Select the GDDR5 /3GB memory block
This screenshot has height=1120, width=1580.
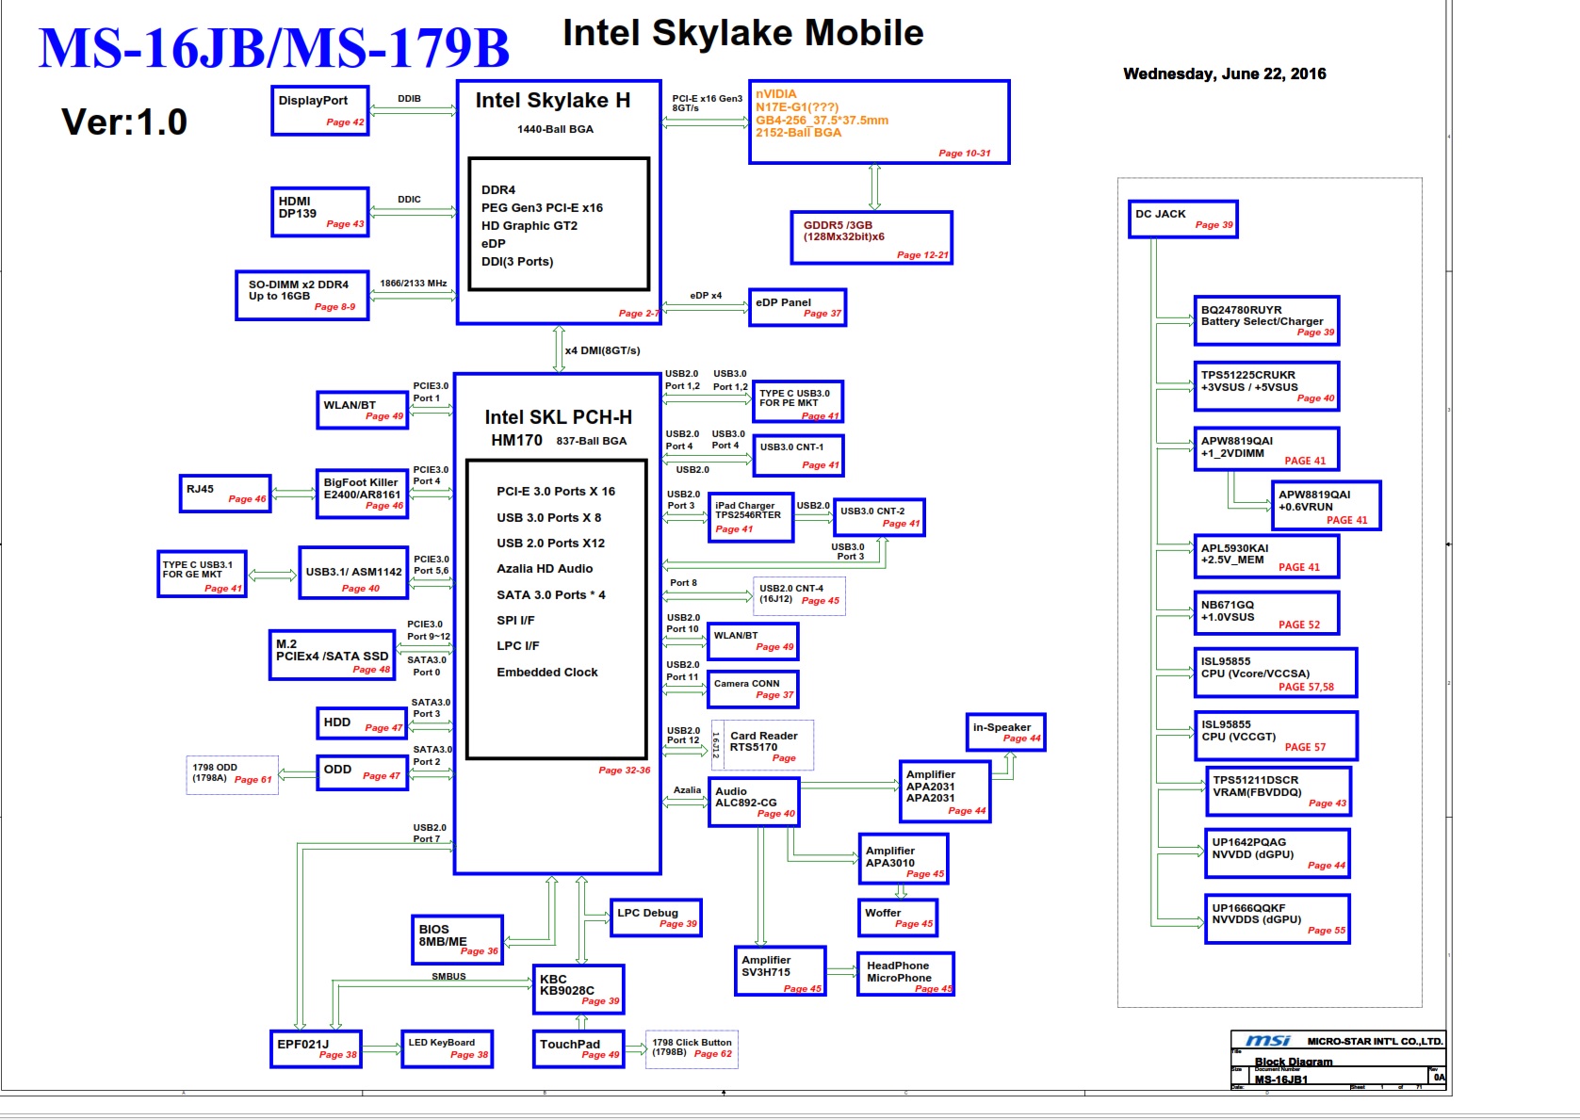[x=871, y=237]
